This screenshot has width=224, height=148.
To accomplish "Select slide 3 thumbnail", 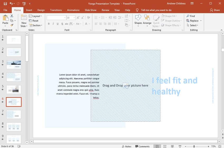I will pos(14,64).
